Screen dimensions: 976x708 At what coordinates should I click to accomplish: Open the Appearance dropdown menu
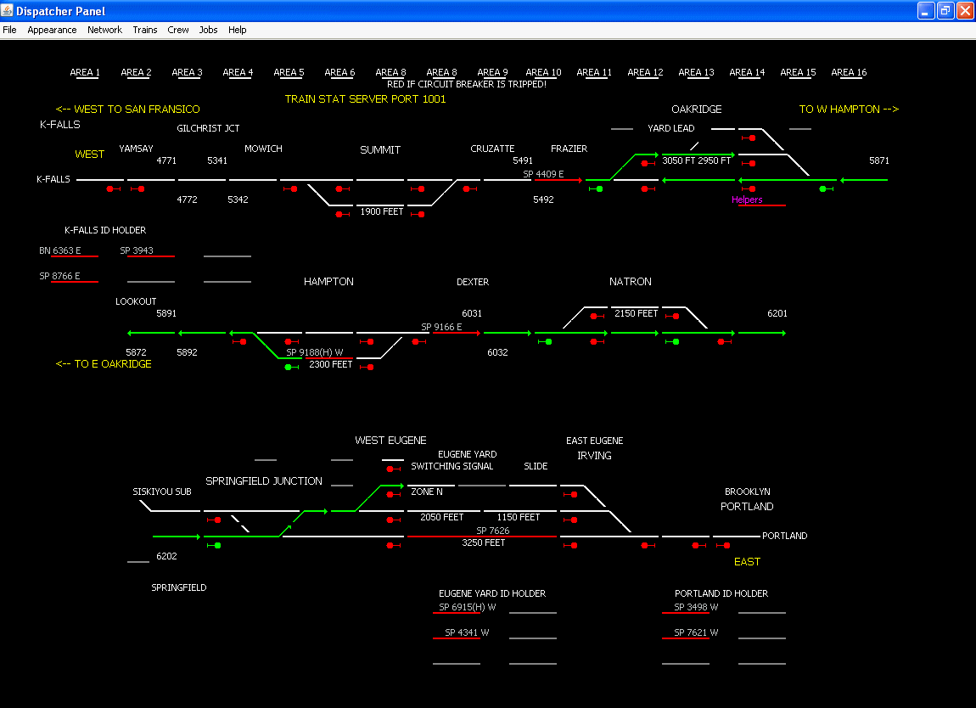52,29
